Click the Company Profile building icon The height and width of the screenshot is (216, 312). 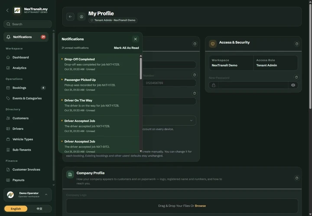[x=70, y=175]
